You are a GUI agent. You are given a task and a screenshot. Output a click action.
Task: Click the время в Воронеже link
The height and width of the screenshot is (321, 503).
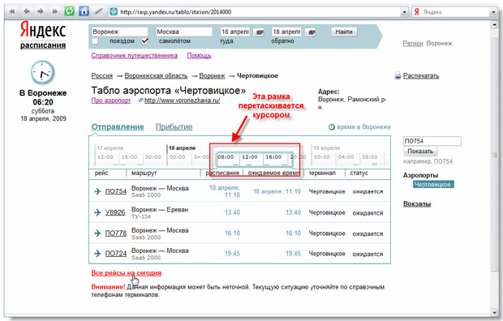click(363, 127)
